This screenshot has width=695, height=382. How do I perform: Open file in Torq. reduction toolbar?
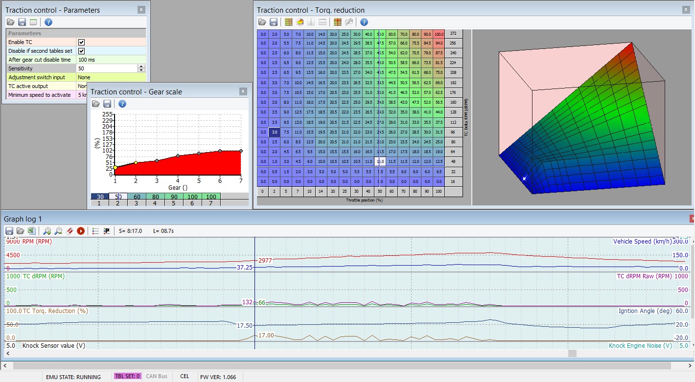(262, 22)
